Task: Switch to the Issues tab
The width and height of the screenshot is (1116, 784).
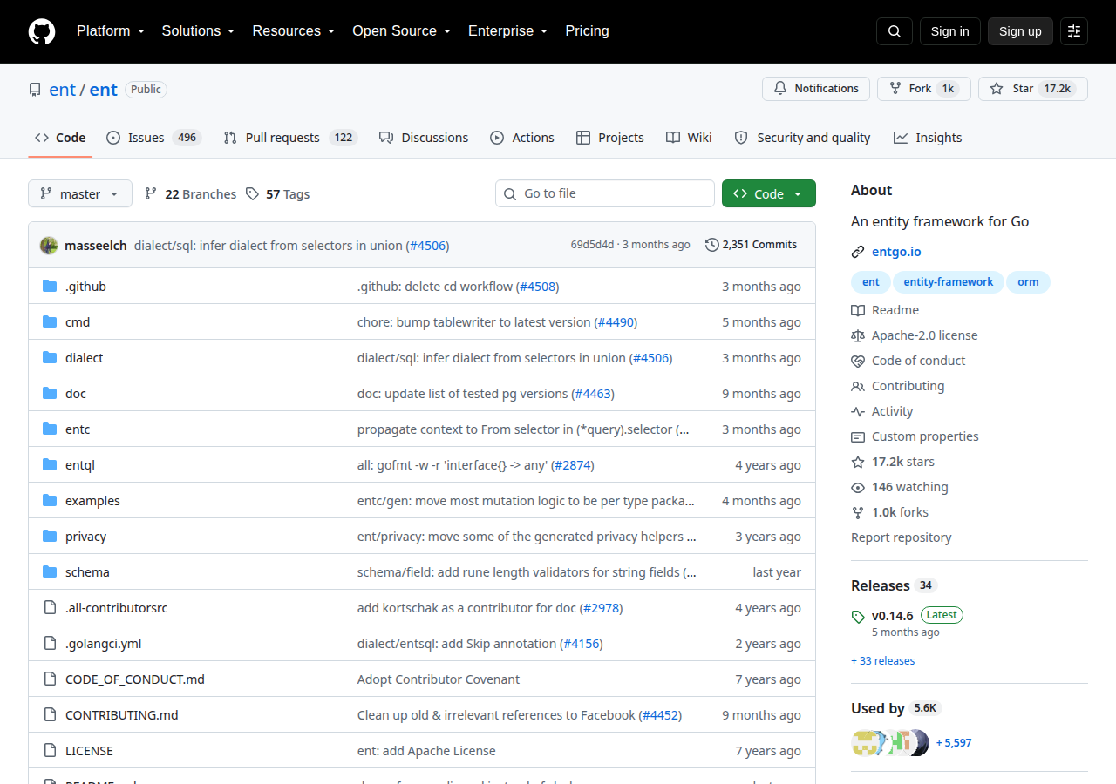Action: 154,138
